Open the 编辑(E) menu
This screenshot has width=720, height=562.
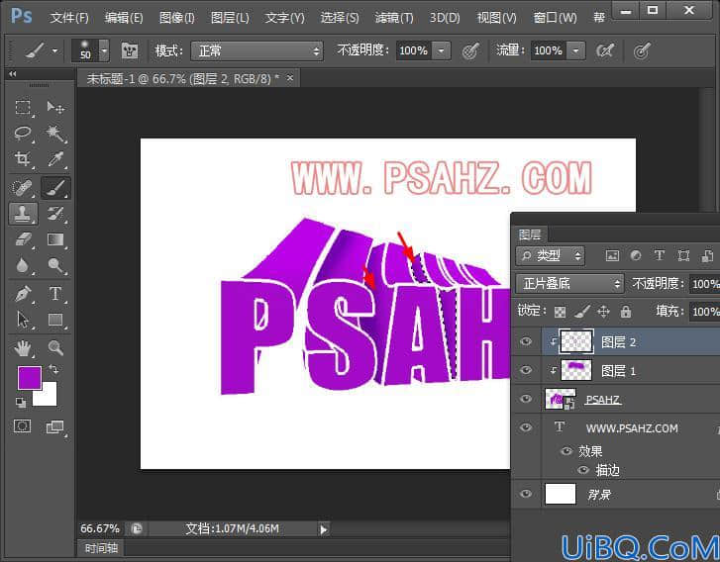[x=124, y=18]
